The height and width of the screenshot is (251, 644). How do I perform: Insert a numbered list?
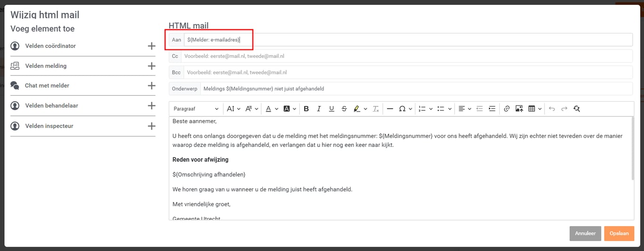pyautogui.click(x=422, y=109)
